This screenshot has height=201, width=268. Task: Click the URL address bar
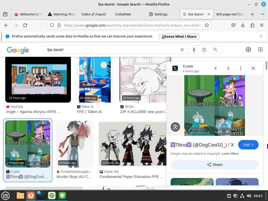pyautogui.click(x=129, y=25)
